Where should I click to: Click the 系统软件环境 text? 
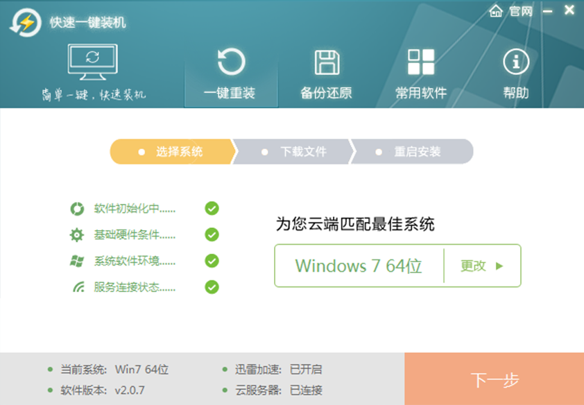coord(135,261)
